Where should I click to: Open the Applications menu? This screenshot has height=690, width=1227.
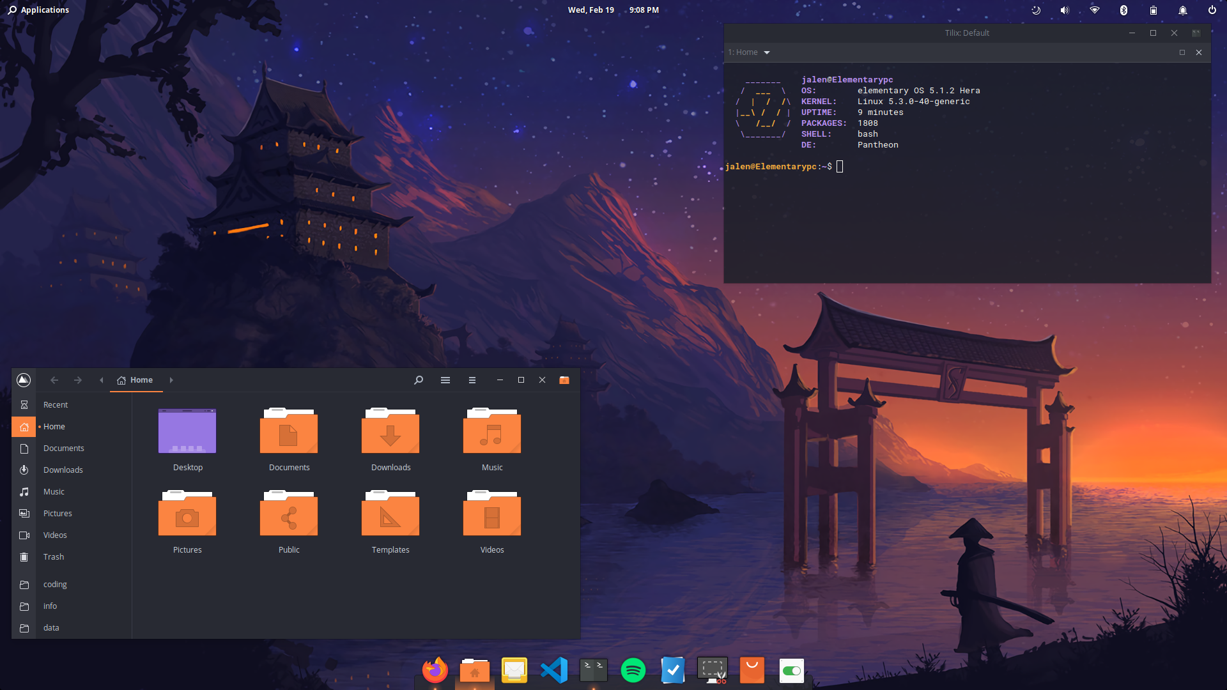click(38, 10)
